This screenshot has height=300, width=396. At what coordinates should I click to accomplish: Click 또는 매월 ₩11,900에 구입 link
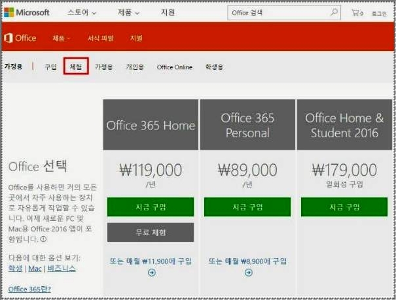[x=151, y=261]
